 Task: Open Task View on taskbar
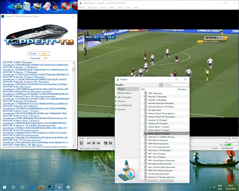click(x=22, y=187)
